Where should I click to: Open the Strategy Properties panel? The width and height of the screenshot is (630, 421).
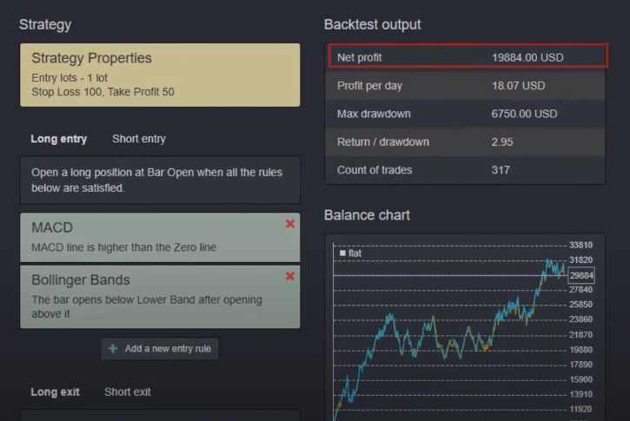coord(160,75)
